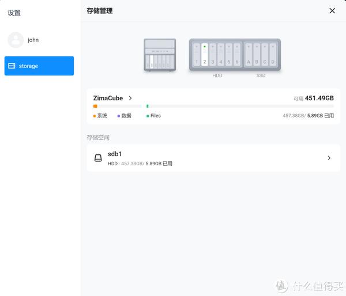The height and width of the screenshot is (296, 346).
Task: Click the orange 系统 legend marker
Action: pyautogui.click(x=95, y=116)
